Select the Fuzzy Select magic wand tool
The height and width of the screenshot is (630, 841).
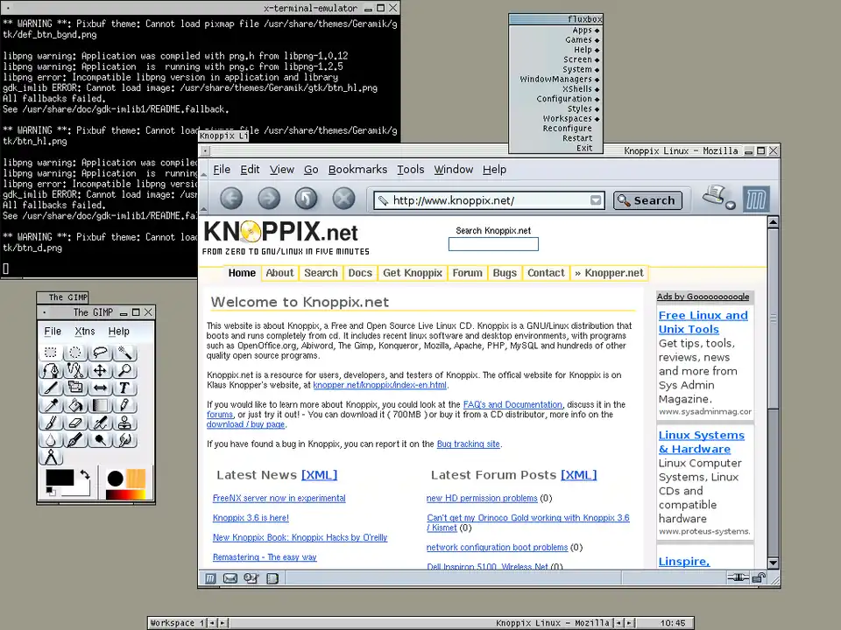(125, 353)
